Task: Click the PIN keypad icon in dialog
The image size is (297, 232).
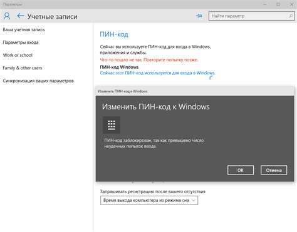Action: pyautogui.click(x=112, y=125)
